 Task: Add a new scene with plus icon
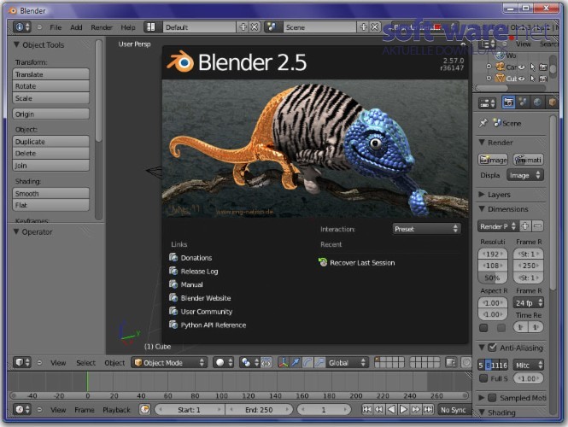point(363,27)
